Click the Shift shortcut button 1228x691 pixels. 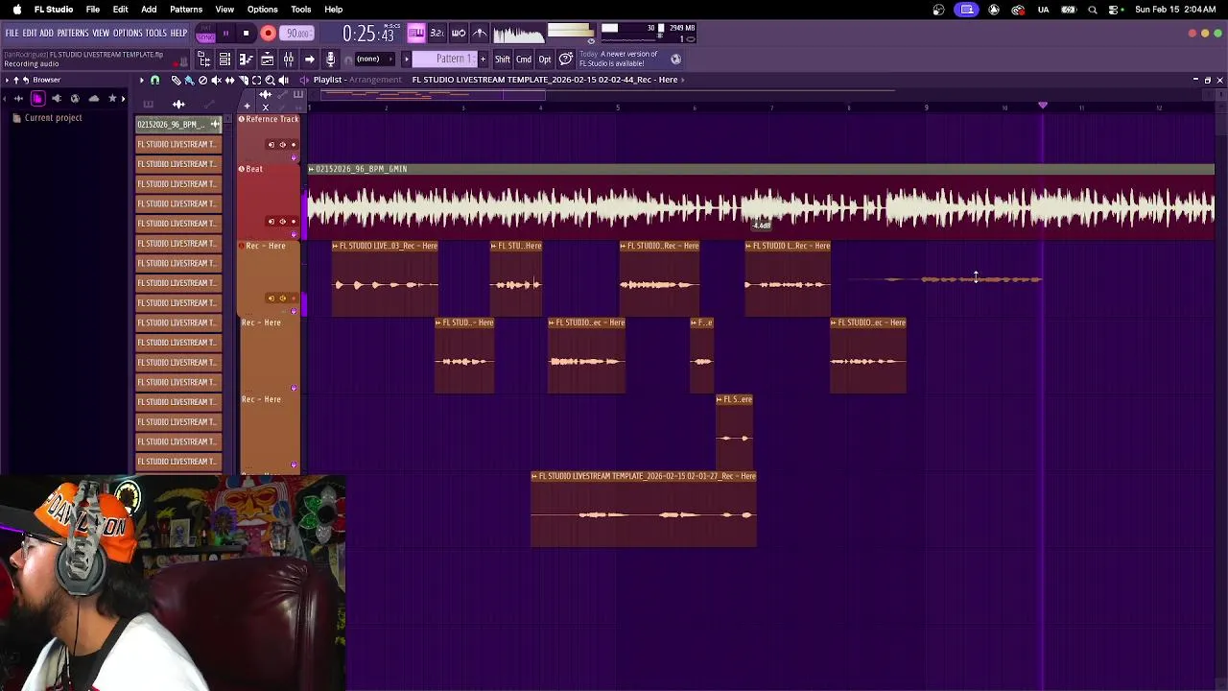pos(503,60)
